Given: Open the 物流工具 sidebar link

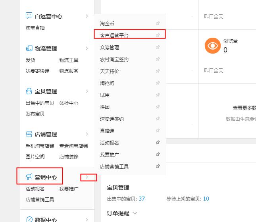Looking at the screenshot, I should pos(69,60).
